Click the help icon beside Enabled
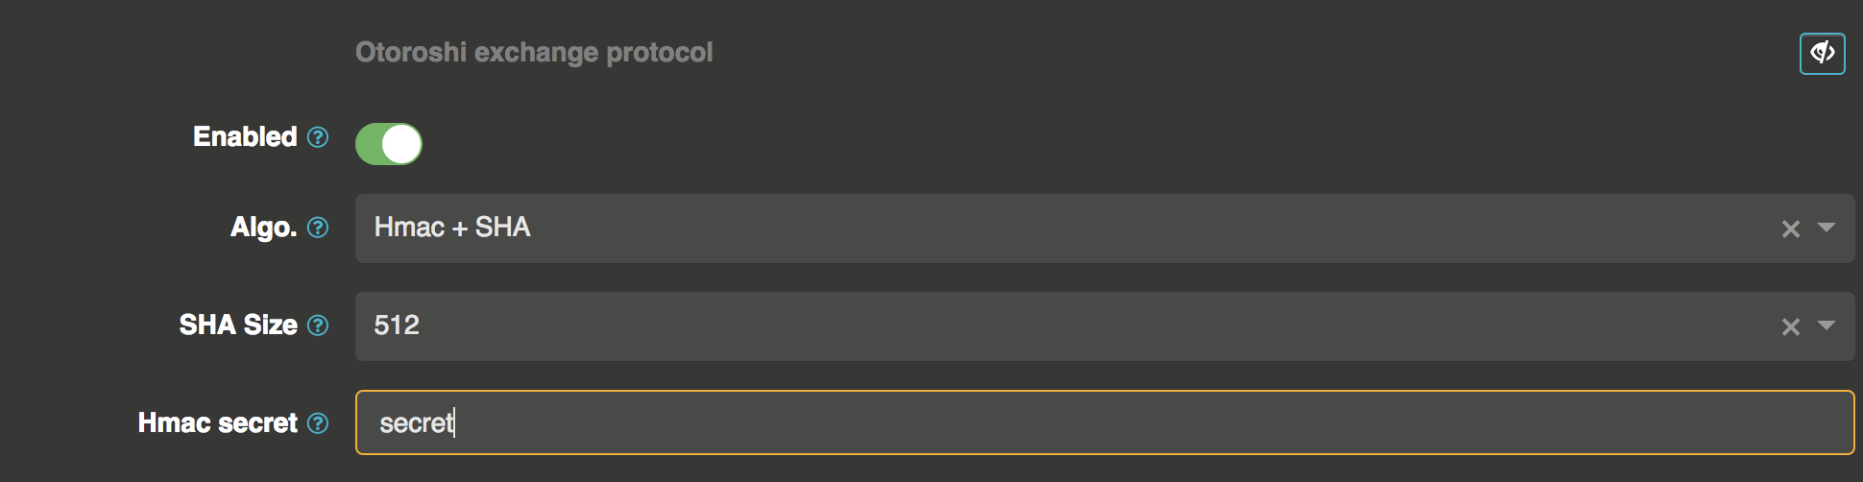The width and height of the screenshot is (1863, 482). pyautogui.click(x=318, y=137)
